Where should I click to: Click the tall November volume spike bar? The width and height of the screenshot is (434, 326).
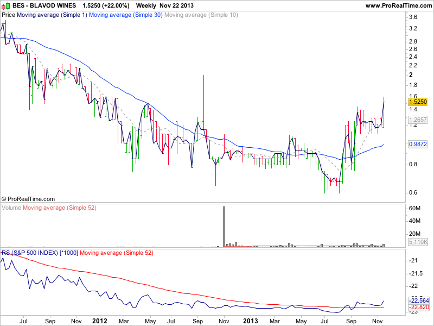[224, 227]
